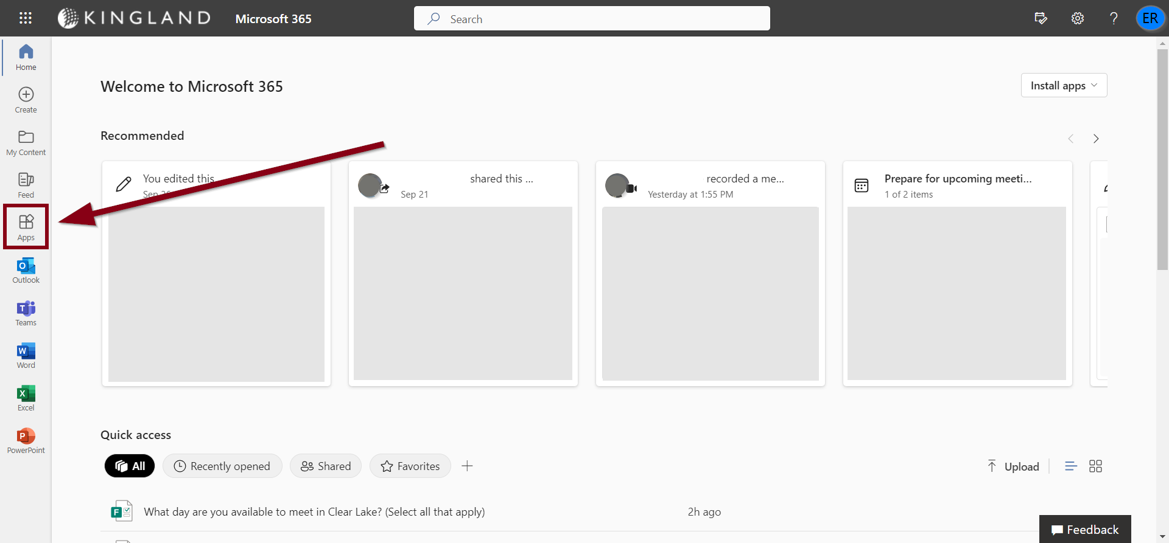Open the Feed page

tap(26, 185)
